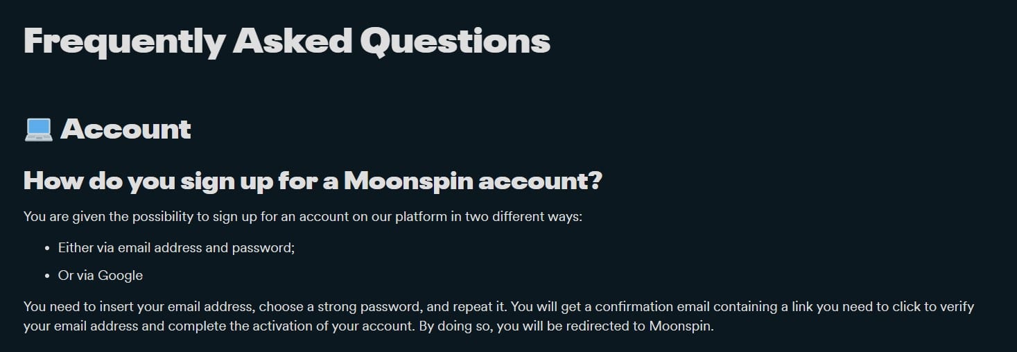Image resolution: width=1017 pixels, height=352 pixels.
Task: Select the Frequently Asked Questions heading
Action: (x=287, y=42)
